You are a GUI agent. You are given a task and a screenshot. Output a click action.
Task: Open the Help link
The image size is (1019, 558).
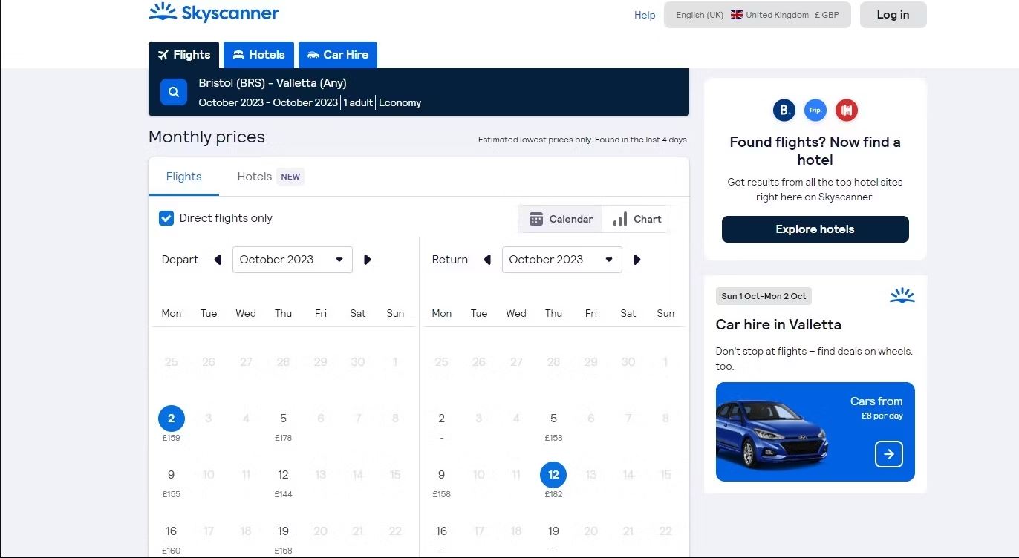[x=645, y=15]
